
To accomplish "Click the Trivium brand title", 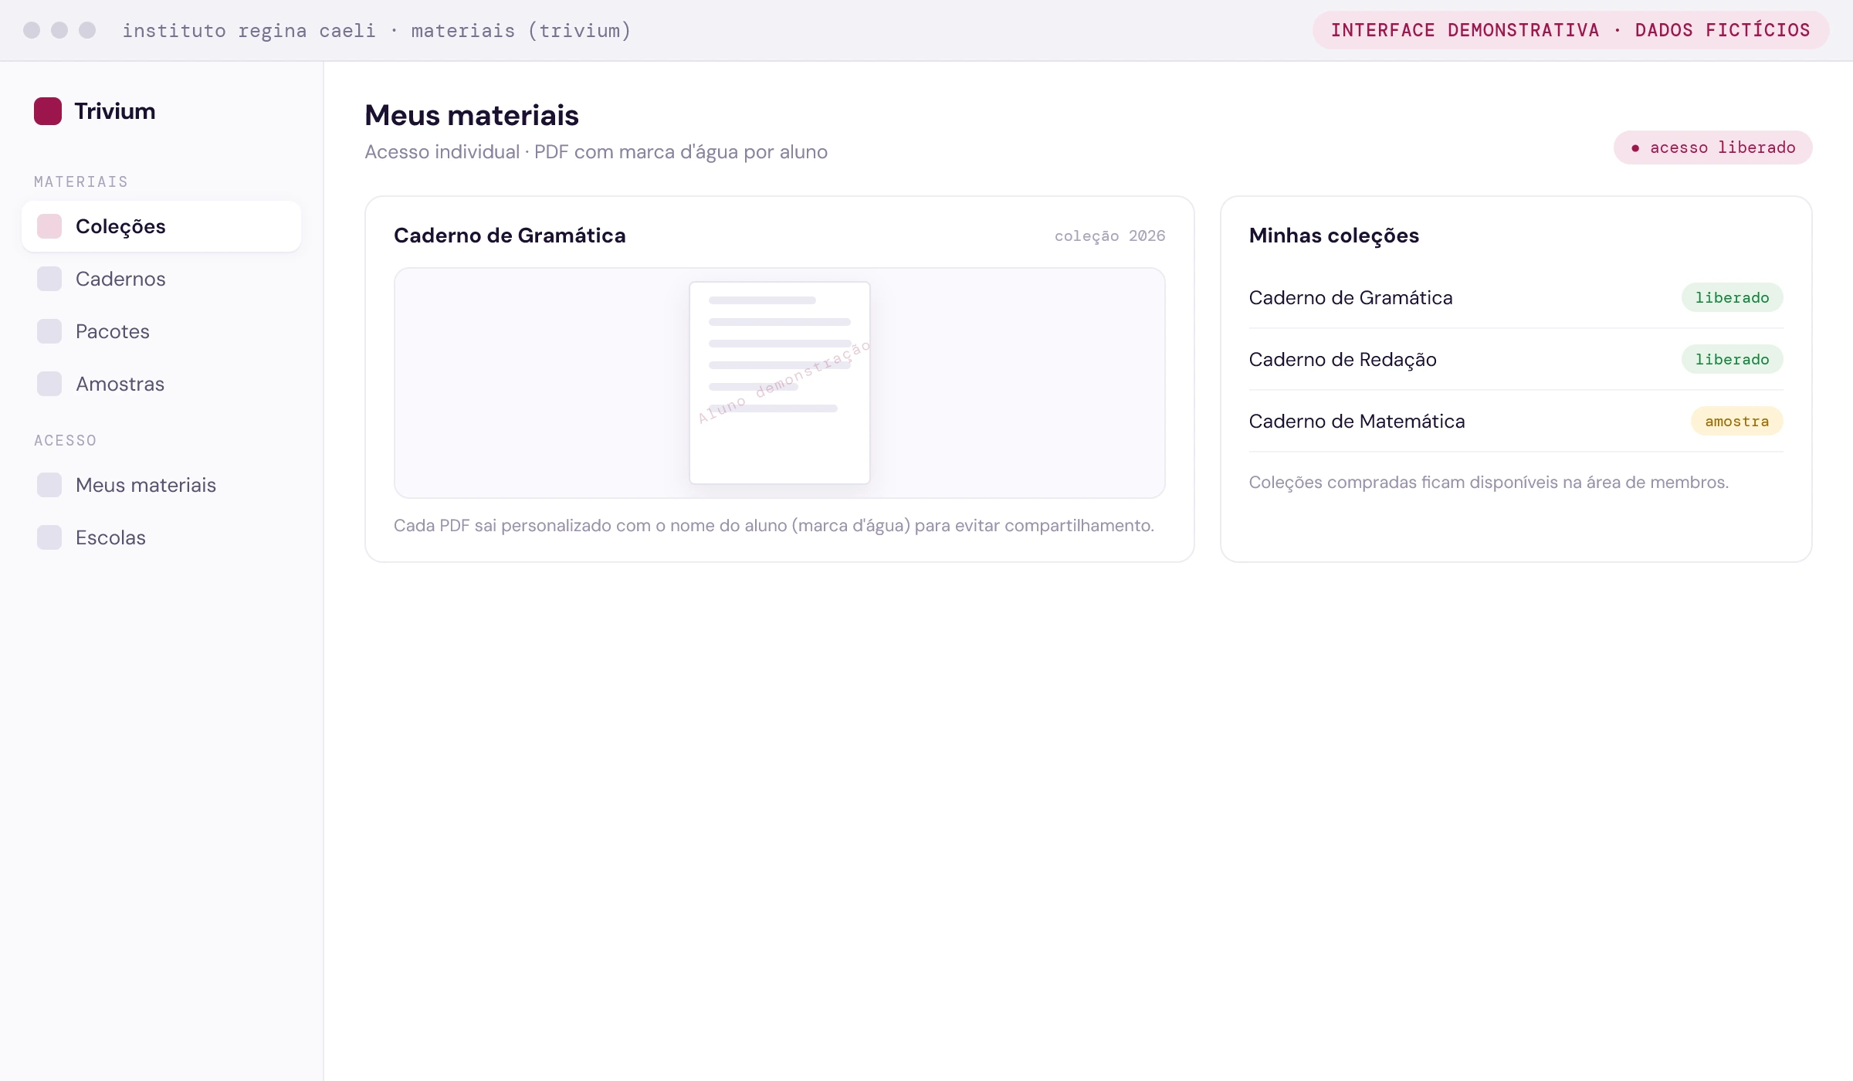I will (x=115, y=111).
